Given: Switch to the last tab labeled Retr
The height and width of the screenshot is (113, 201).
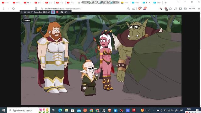Looking at the screenshot, I should pyautogui.click(x=157, y=3).
